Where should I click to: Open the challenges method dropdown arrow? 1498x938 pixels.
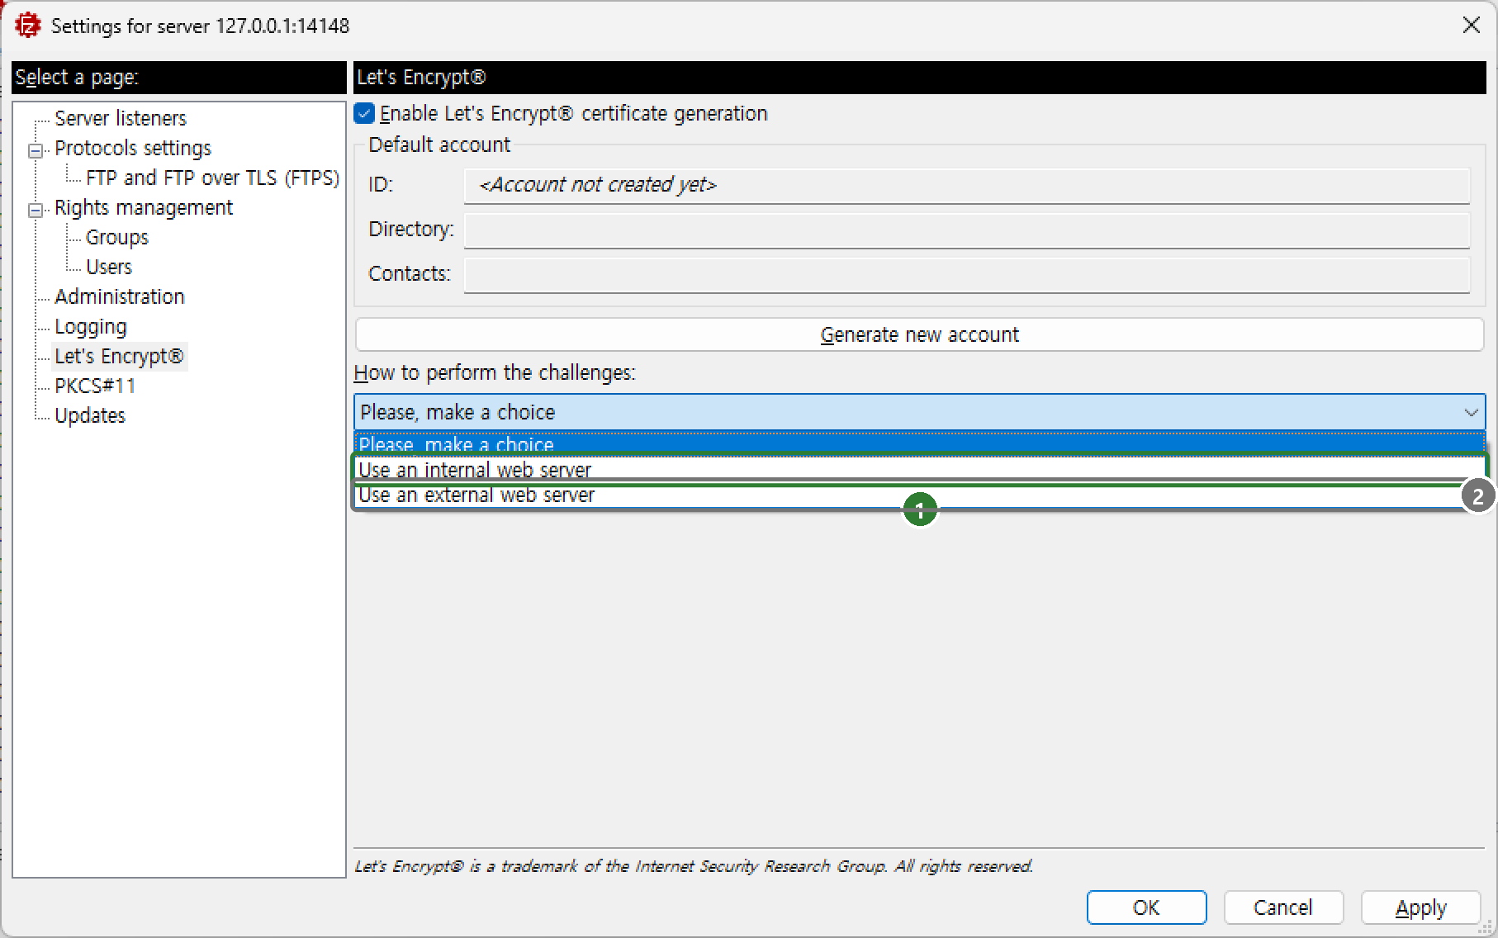(1471, 412)
